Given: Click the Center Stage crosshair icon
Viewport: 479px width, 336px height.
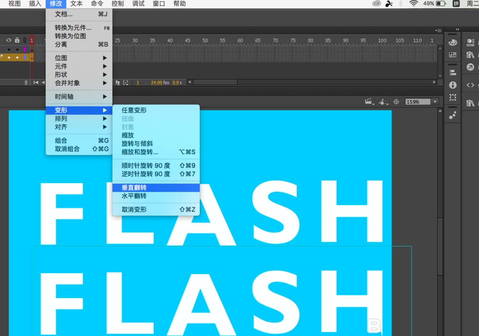Looking at the screenshot, I should pyautogui.click(x=396, y=102).
